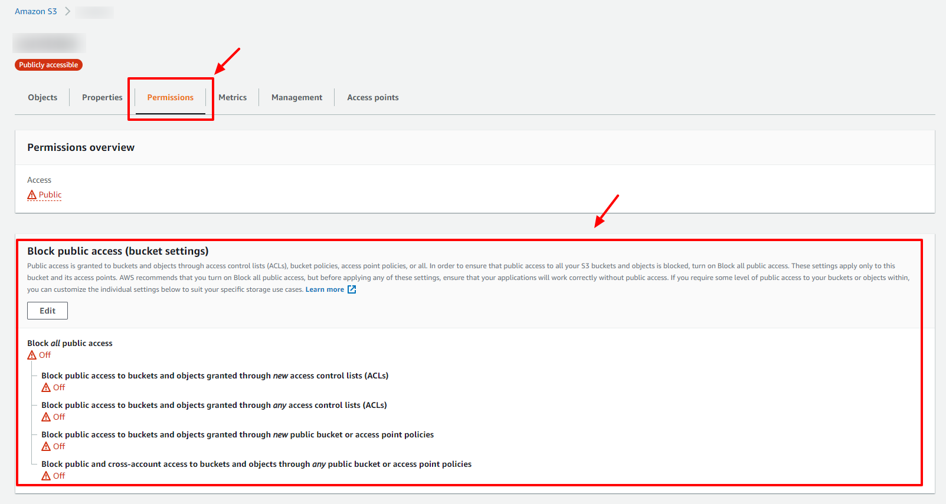946x504 pixels.
Task: Click the Amazon S3 breadcrumb link
Action: click(x=35, y=11)
